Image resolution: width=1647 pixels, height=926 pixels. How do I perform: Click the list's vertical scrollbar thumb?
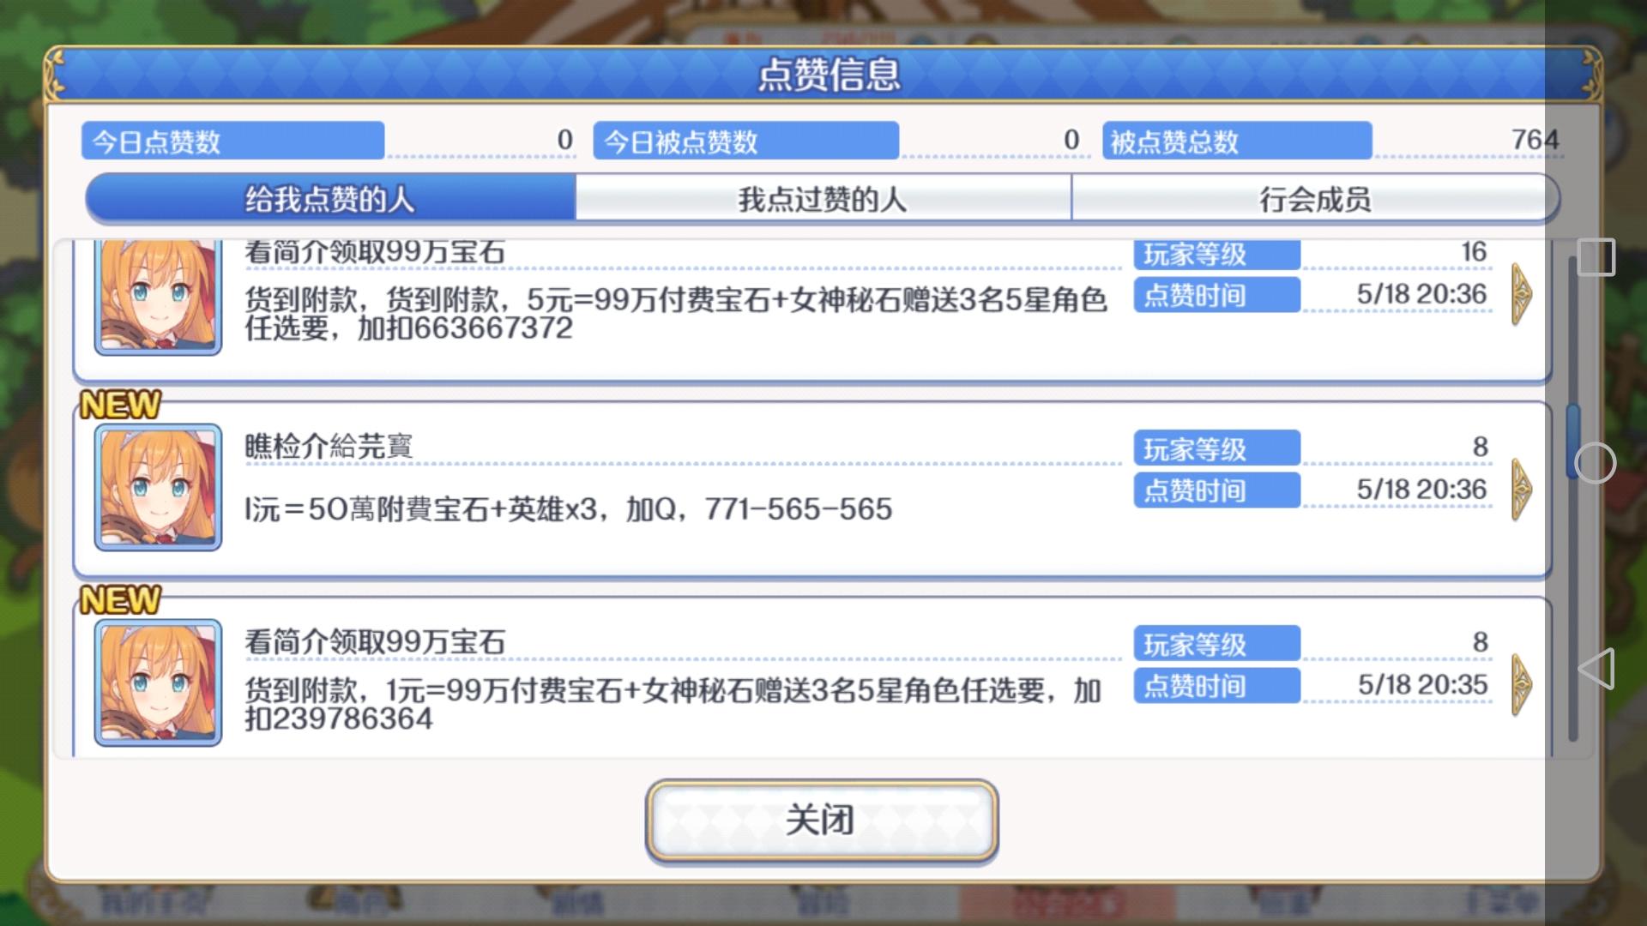pos(1572,442)
